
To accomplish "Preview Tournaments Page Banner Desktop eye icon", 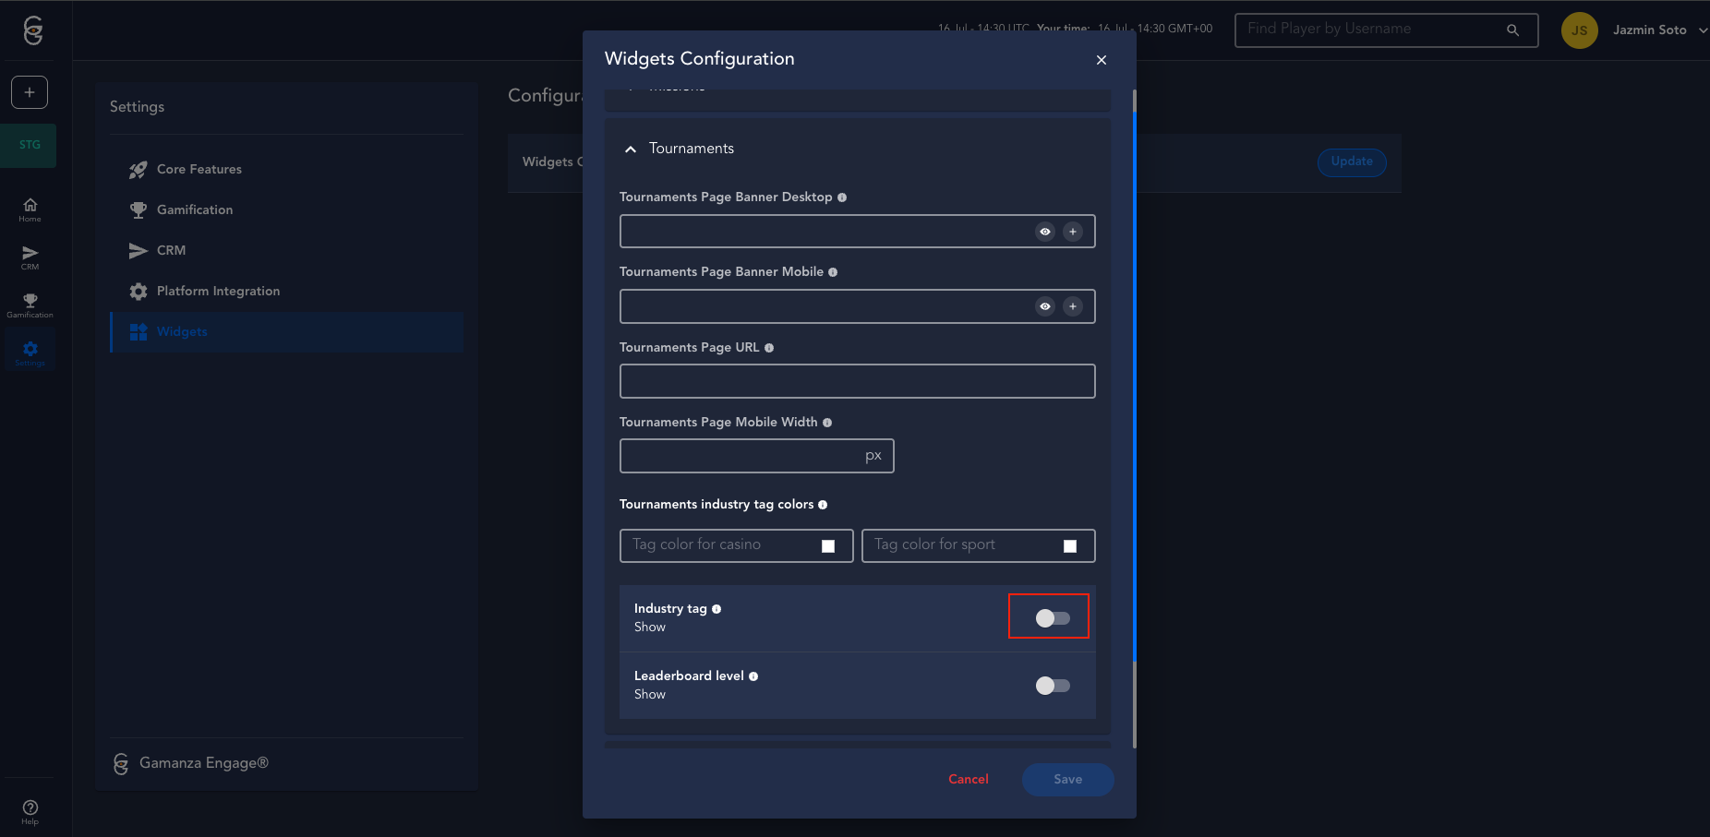I will 1044,232.
